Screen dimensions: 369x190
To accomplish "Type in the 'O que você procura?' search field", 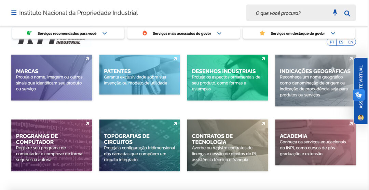I will click(287, 13).
